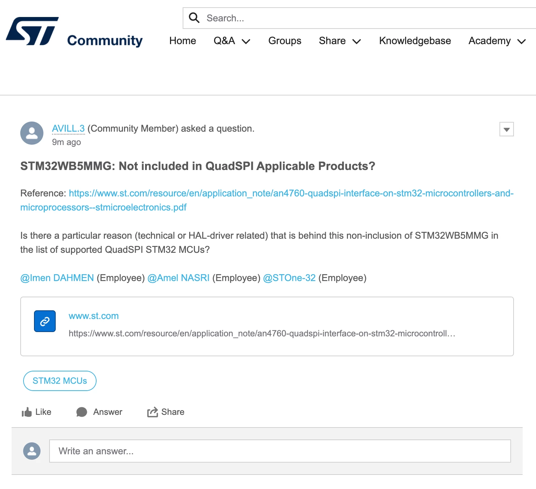The height and width of the screenshot is (489, 536).
Task: Click the question title STM32WB5MMG heading
Action: [198, 166]
